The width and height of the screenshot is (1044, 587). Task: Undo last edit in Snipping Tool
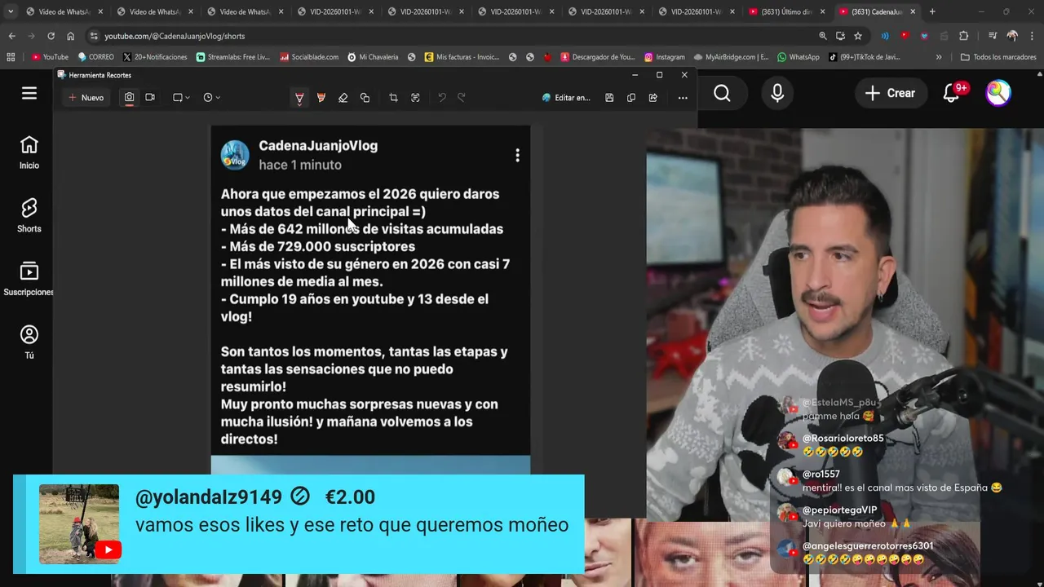point(442,97)
